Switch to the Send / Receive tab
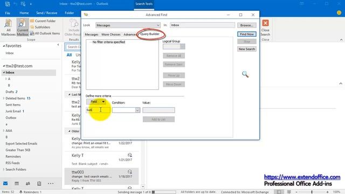Screen dimensions: 345x194 [47, 13]
